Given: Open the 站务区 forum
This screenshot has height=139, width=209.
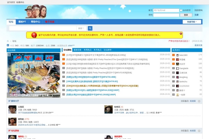Looking at the screenshot, I should coord(117,107).
